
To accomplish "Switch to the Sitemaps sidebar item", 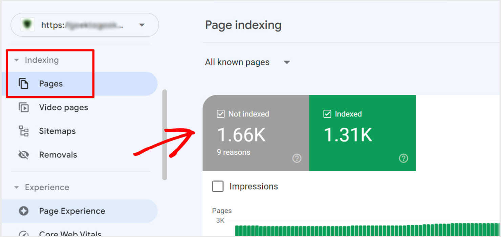I will point(57,131).
